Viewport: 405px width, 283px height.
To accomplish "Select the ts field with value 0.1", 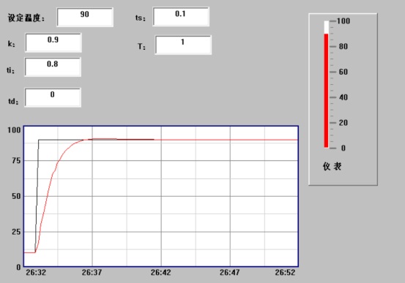I will pos(181,17).
